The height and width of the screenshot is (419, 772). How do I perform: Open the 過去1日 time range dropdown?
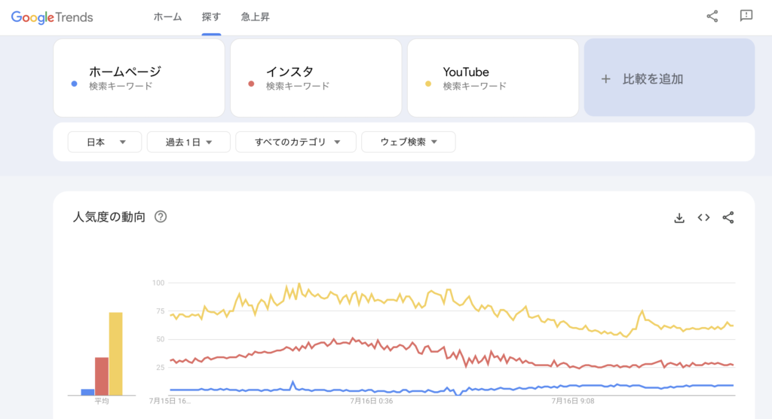point(188,142)
